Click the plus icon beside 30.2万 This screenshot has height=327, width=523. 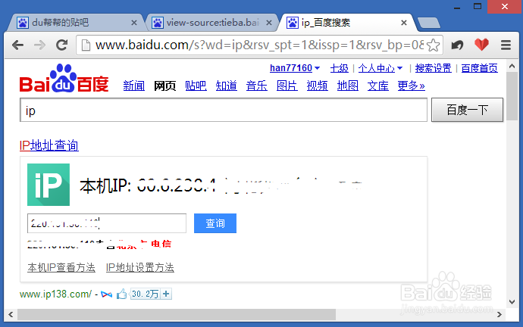166,294
